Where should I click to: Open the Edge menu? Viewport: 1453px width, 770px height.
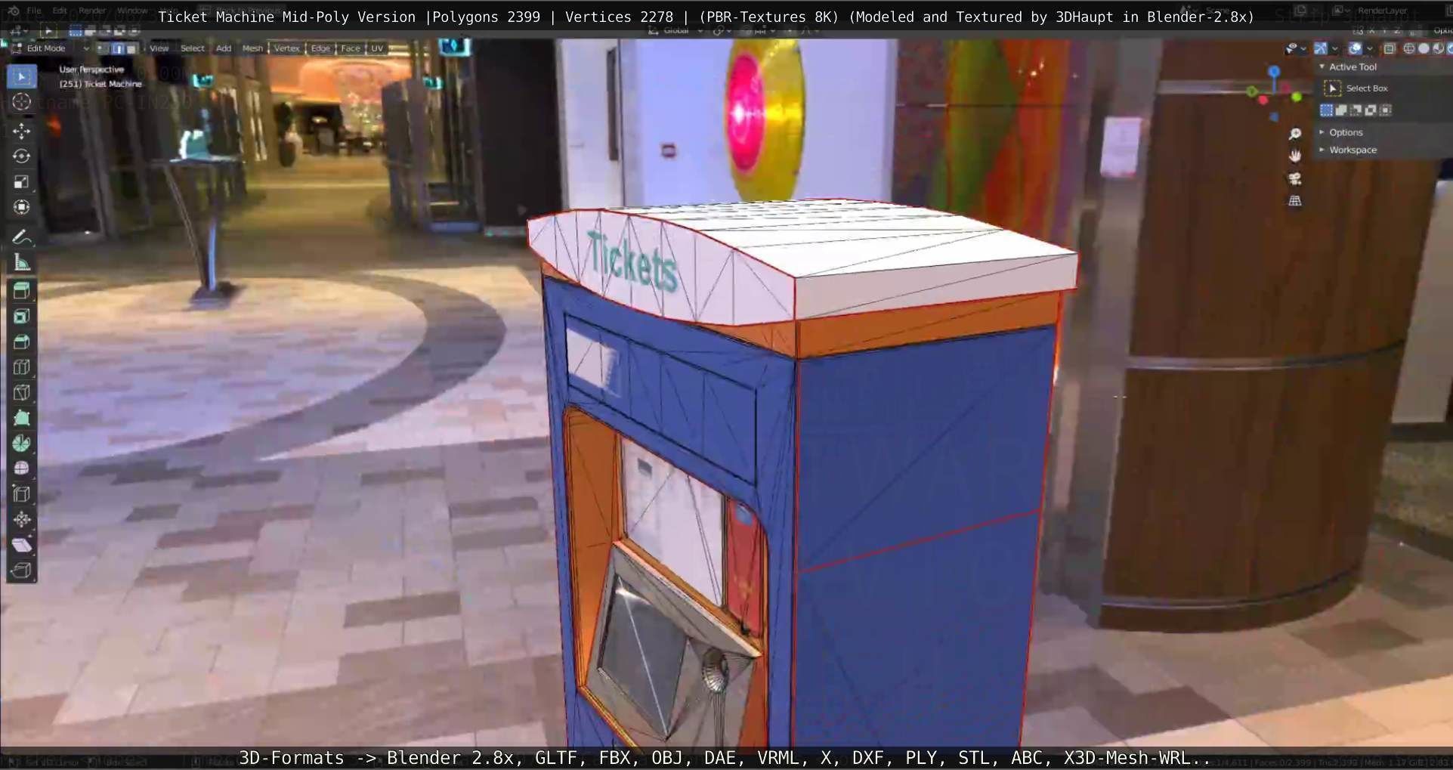coord(320,48)
